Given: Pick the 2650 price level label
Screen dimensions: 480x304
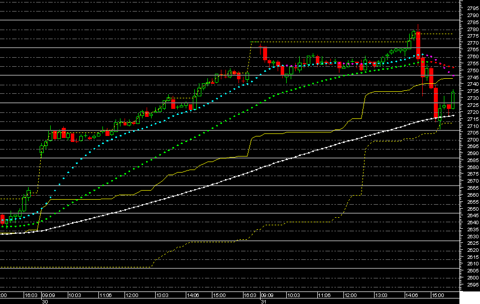Looking at the screenshot, I should (473, 209).
